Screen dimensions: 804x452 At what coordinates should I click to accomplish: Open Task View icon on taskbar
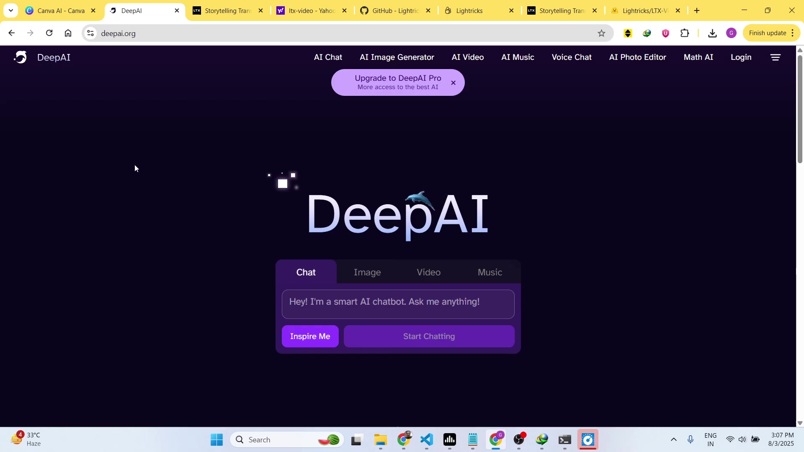click(x=356, y=440)
